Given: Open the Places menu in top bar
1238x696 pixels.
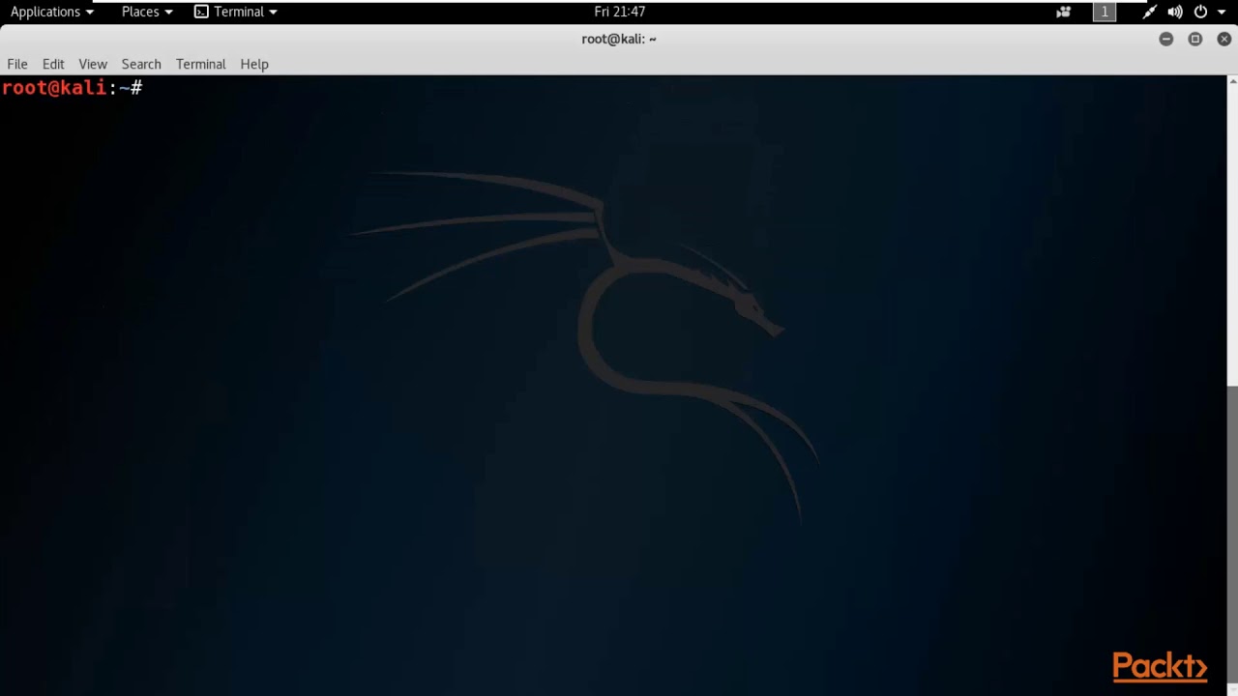Looking at the screenshot, I should coord(147,12).
